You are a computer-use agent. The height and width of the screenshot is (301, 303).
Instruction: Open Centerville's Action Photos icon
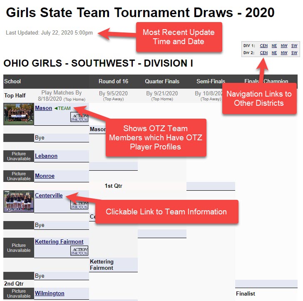(79, 205)
